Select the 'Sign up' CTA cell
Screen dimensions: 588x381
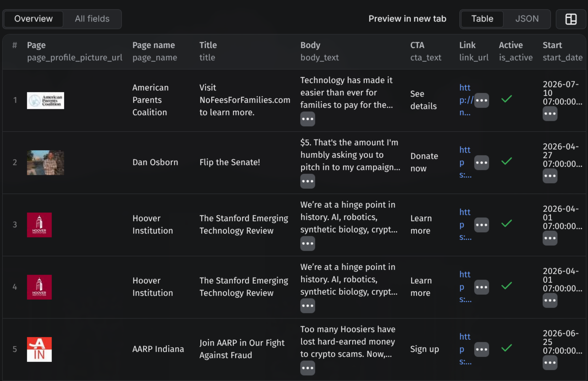[x=424, y=349]
